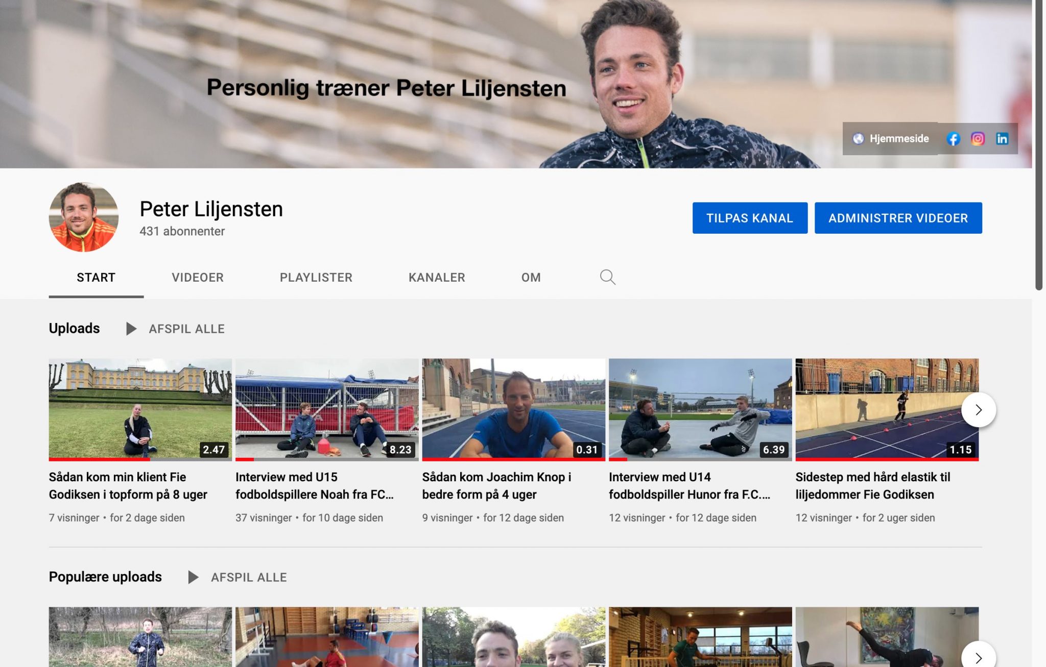The image size is (1046, 667).
Task: Open the Instagram link icon in banner
Action: pyautogui.click(x=978, y=139)
